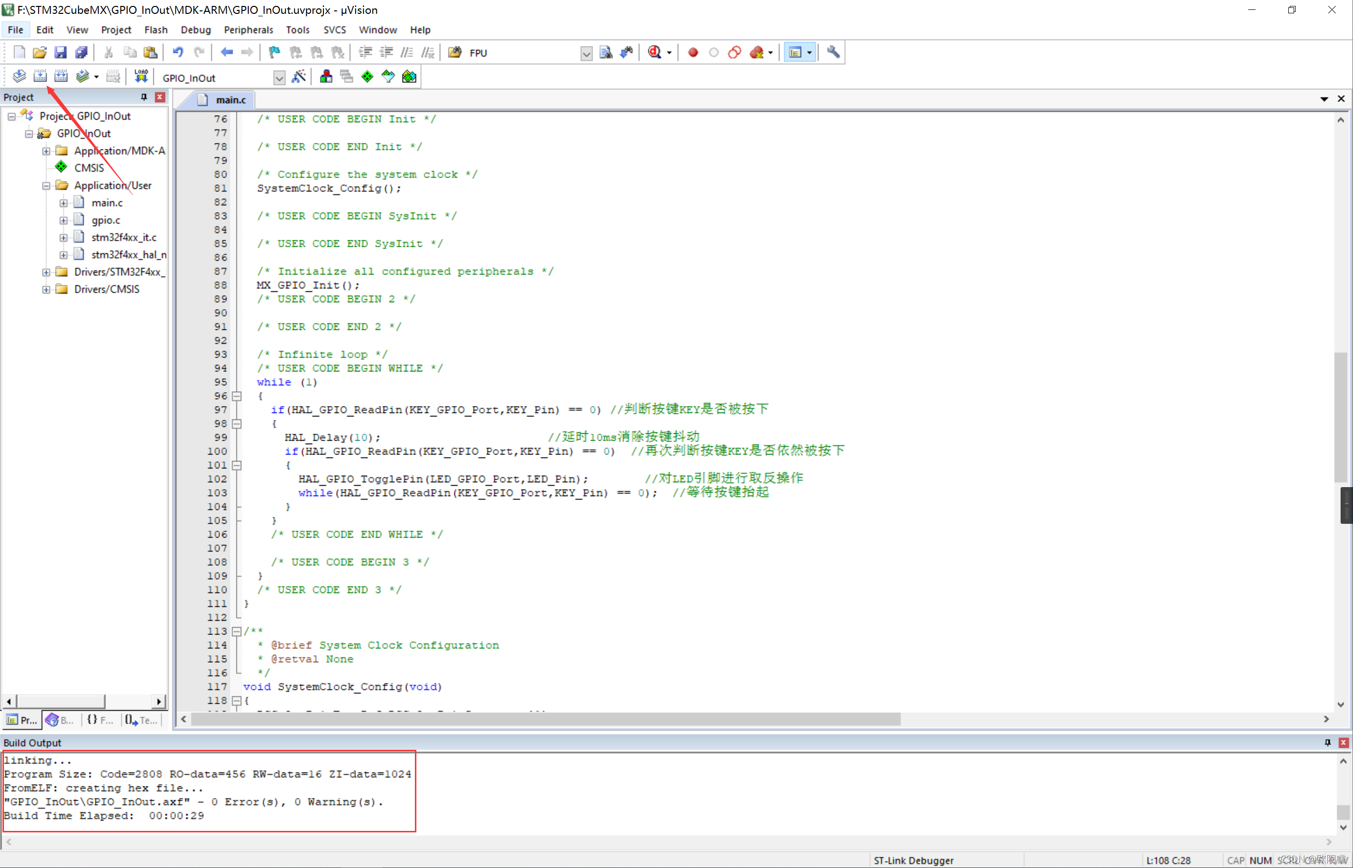Start debug session icon
The height and width of the screenshot is (868, 1353).
654,52
